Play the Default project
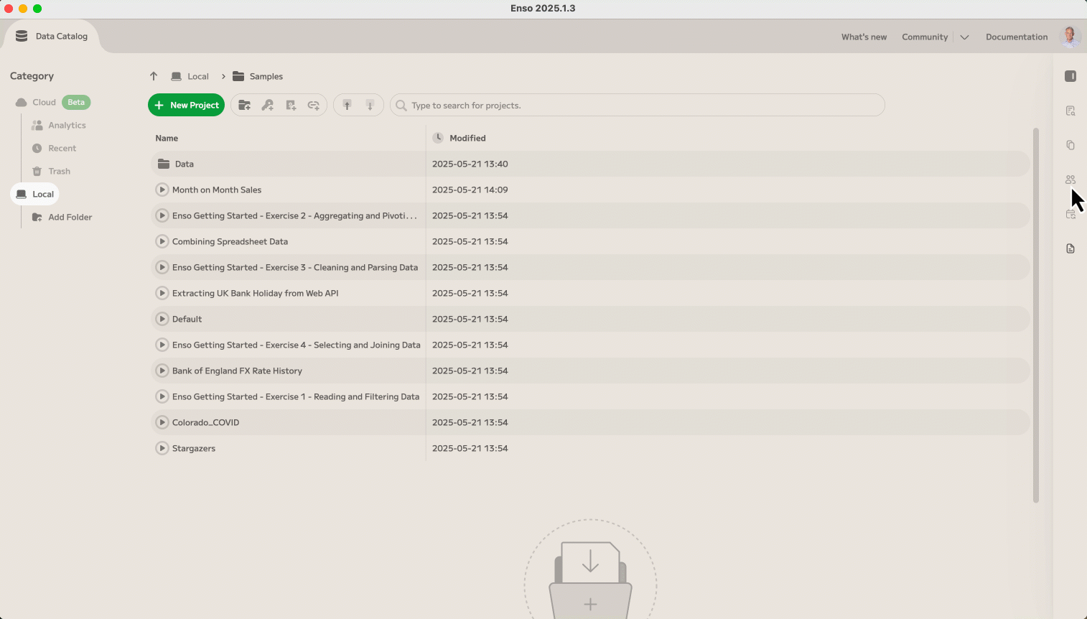Image resolution: width=1087 pixels, height=619 pixels. coord(162,319)
